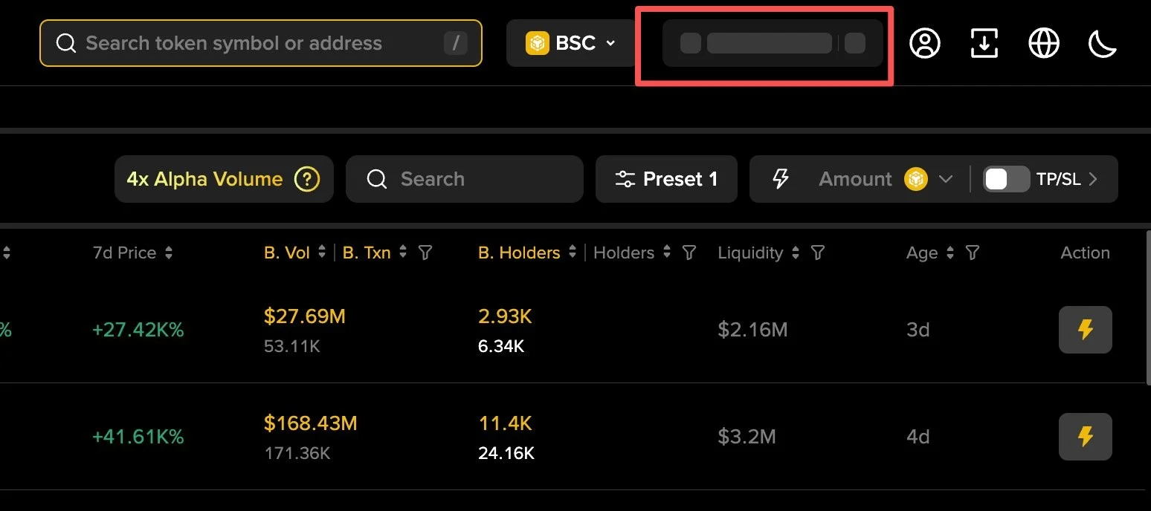Expand the Amount currency dropdown chevron
The height and width of the screenshot is (511, 1151).
point(946,179)
